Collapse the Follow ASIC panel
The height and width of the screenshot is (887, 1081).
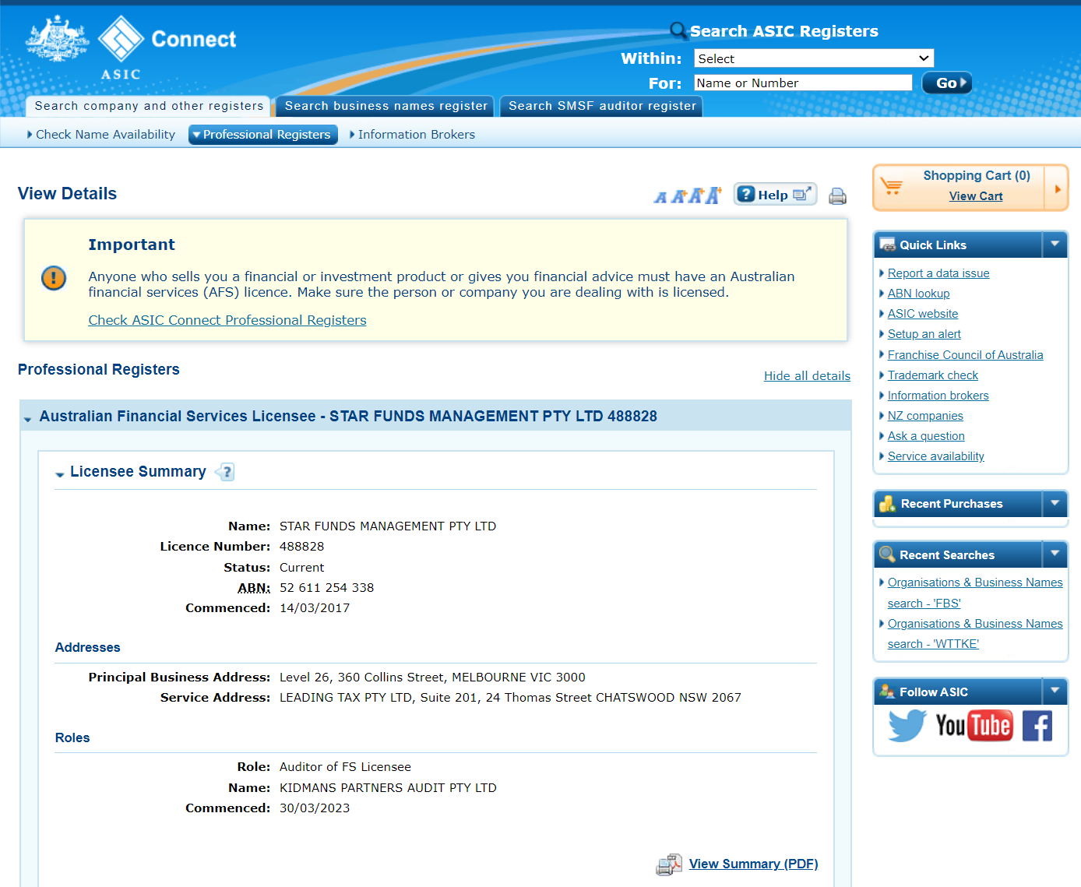click(1055, 692)
